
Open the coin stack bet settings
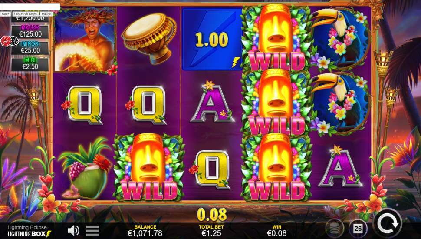point(334,229)
